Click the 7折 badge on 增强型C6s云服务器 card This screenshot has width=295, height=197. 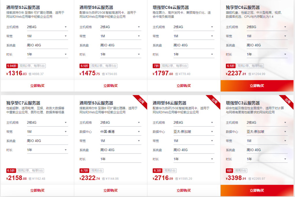(156, 66)
